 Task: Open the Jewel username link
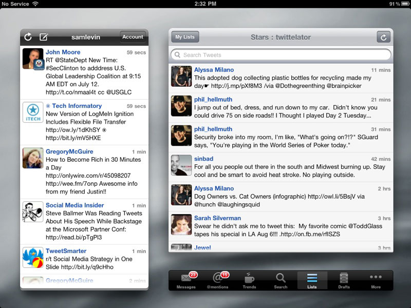[x=202, y=247]
